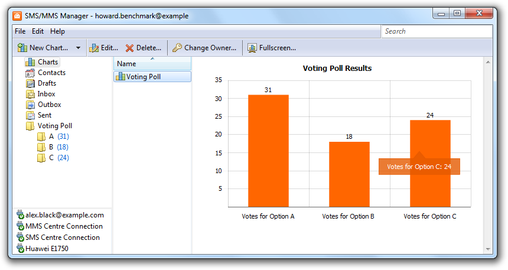
Task: Click the Edit chart toolbar button
Action: point(104,48)
